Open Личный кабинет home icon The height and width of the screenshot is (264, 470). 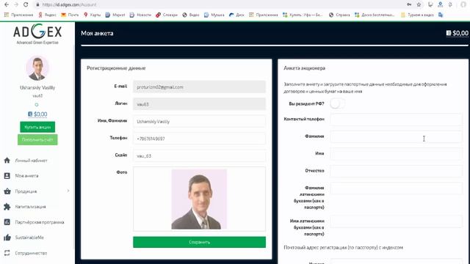[x=7, y=161]
